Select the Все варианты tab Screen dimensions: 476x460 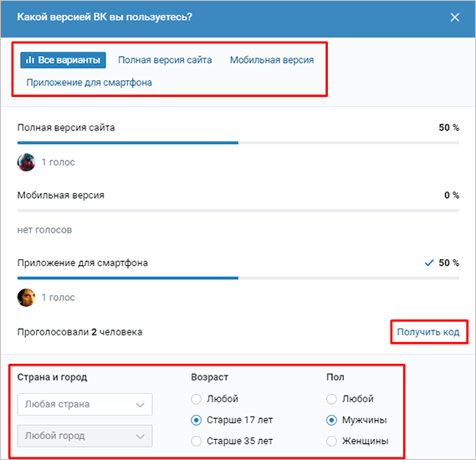(x=63, y=60)
